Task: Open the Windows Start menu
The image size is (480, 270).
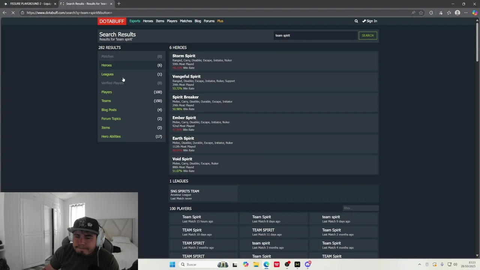Action: pyautogui.click(x=172, y=264)
